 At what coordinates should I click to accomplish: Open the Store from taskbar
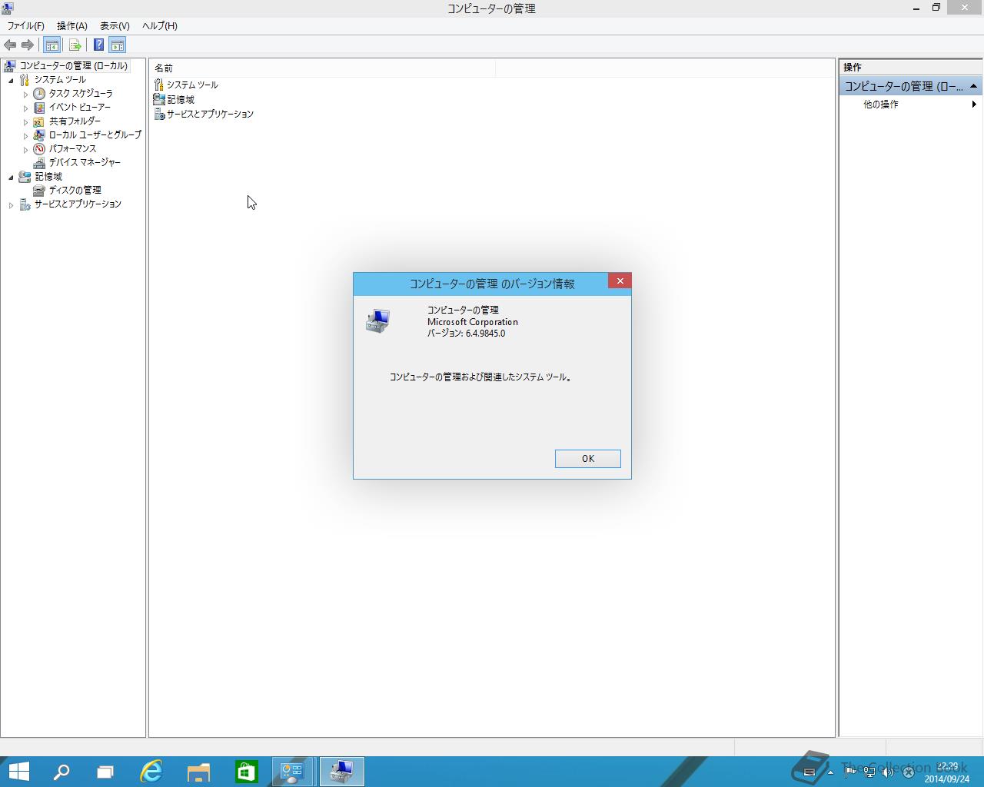(246, 772)
